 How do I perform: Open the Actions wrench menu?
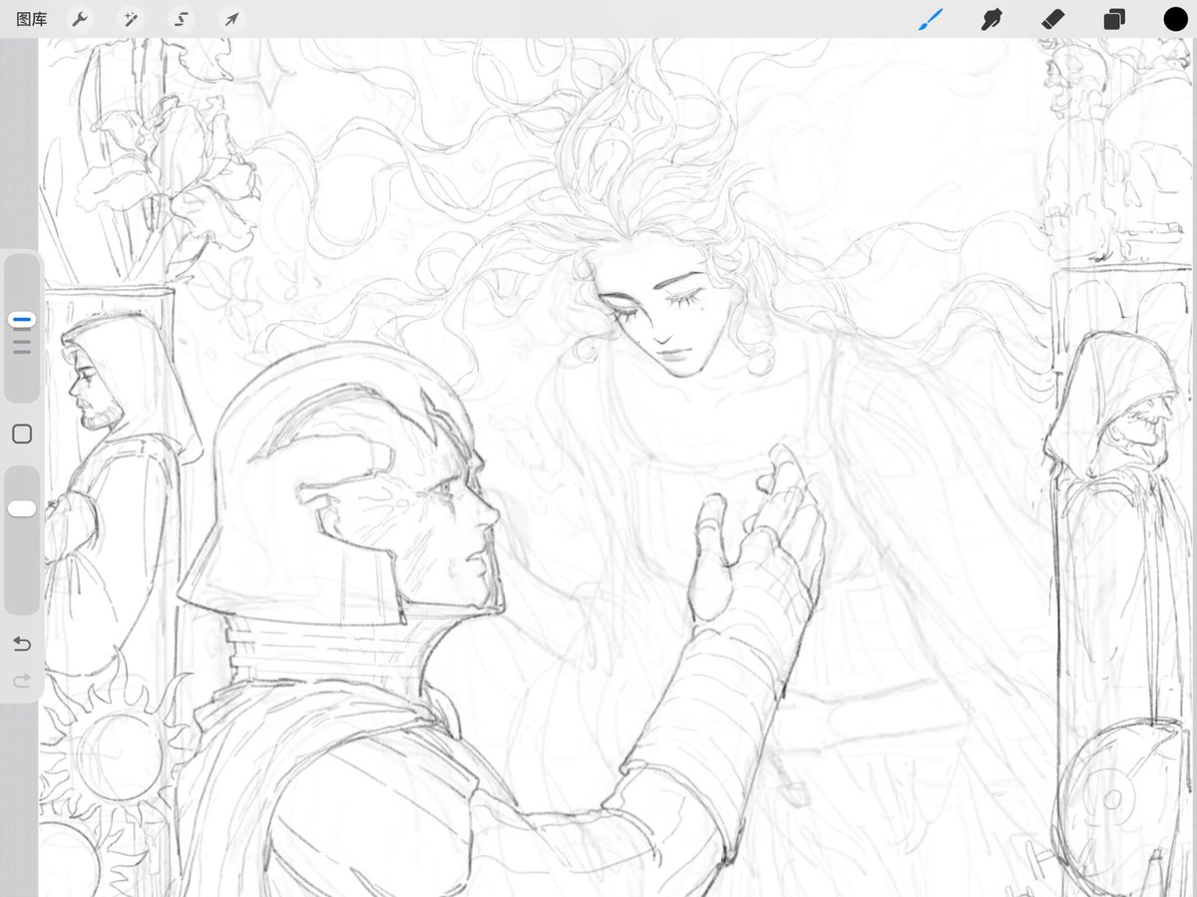coord(81,19)
